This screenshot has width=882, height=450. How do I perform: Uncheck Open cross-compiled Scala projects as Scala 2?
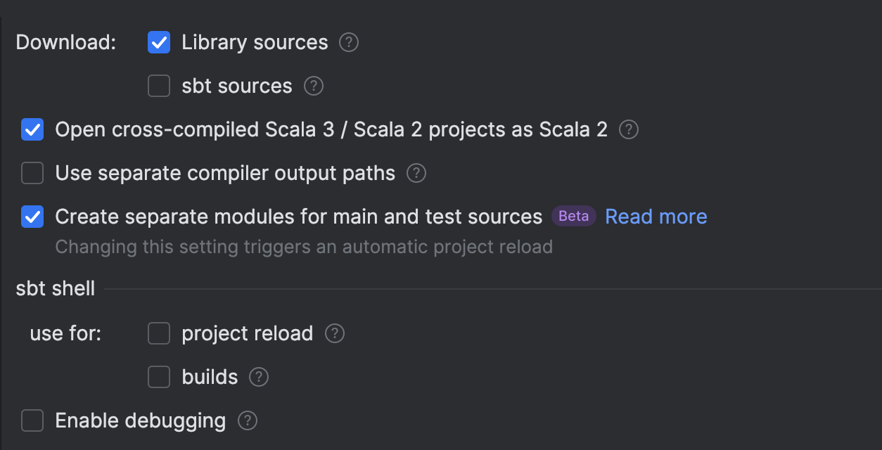click(x=32, y=129)
